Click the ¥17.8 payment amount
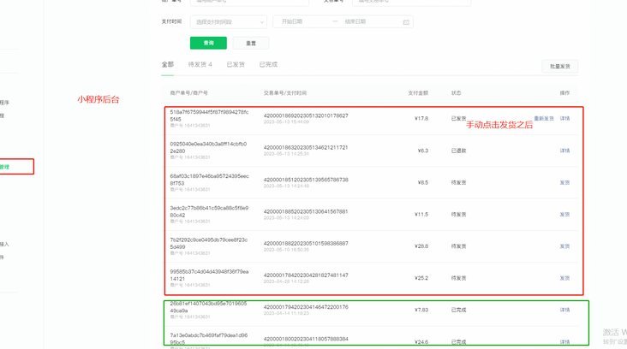This screenshot has width=627, height=349. [421, 119]
